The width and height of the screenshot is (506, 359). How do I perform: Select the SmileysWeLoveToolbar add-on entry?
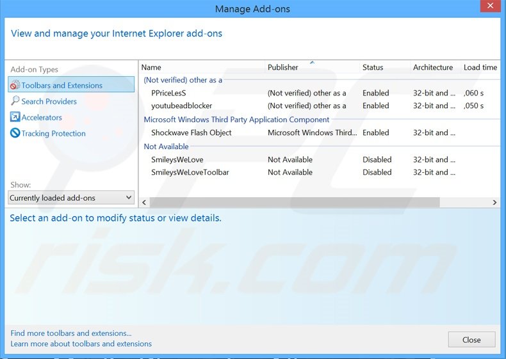pos(320,172)
